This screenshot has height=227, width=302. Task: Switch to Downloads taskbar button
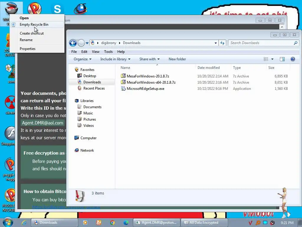[54, 223]
